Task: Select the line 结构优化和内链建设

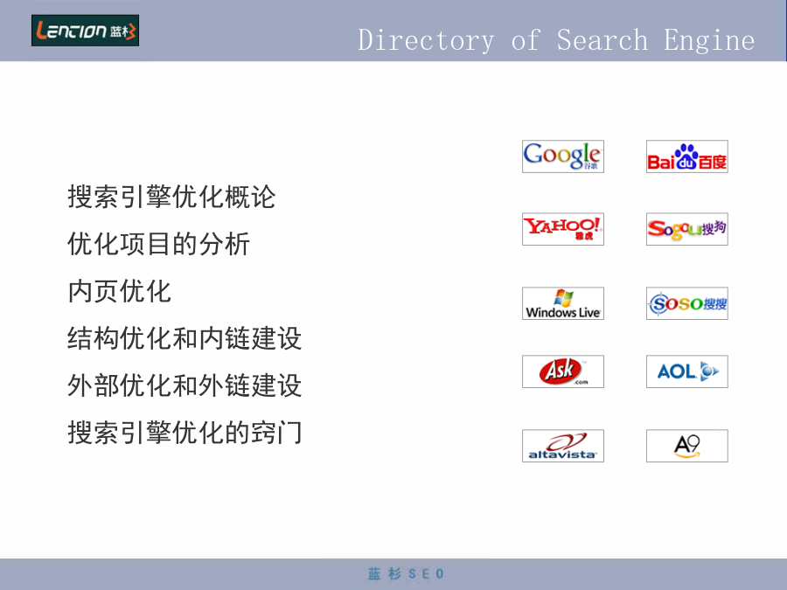Action: (185, 338)
